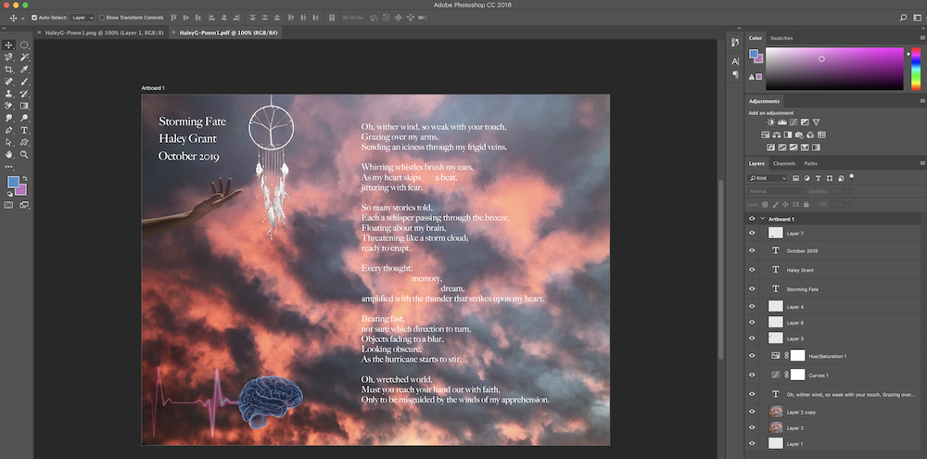Select the Dodge tool

click(x=24, y=118)
